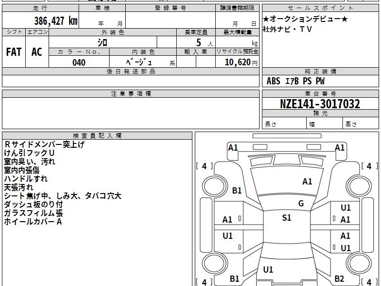Select the FAT shift value
The width and height of the screenshot is (381, 286).
(14, 52)
